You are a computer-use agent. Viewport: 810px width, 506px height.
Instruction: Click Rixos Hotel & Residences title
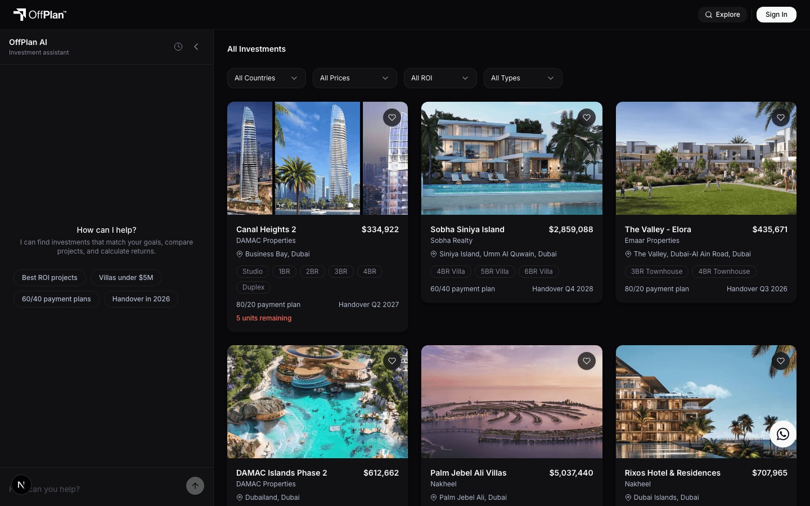pos(673,473)
